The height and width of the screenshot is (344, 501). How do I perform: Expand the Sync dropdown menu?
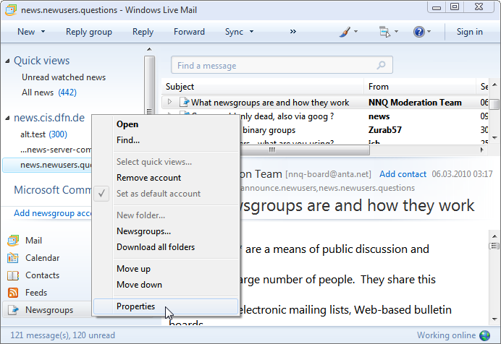251,32
